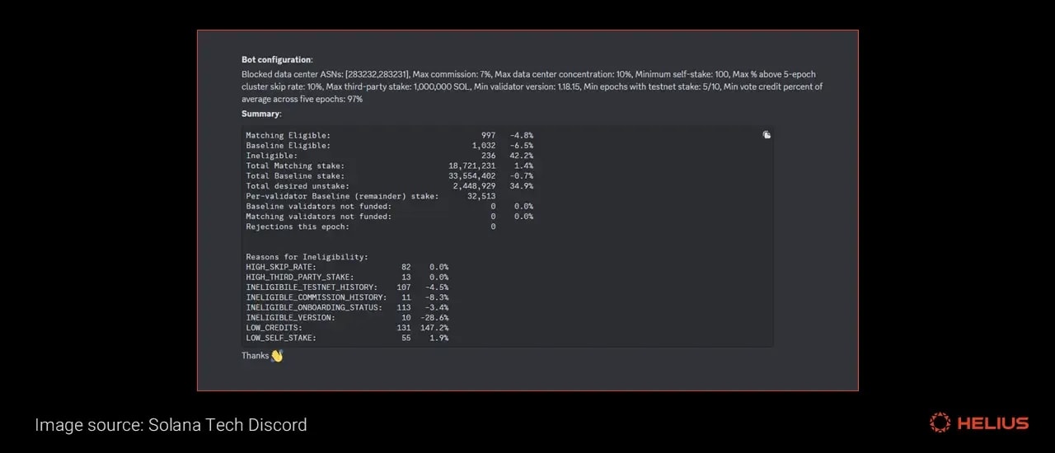Click the LOW_SELF_STAKE row label
Image resolution: width=1055 pixels, height=453 pixels.
[x=281, y=338]
